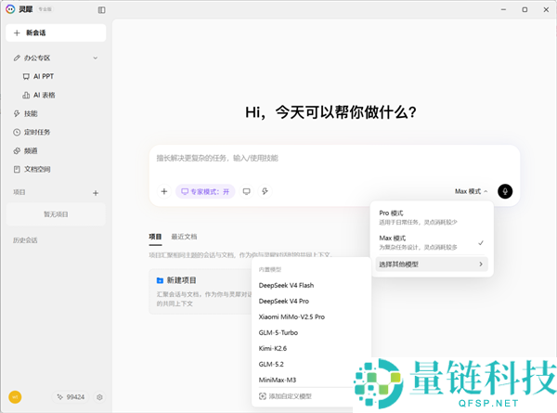This screenshot has height=413, width=557.
Task: Click the 新建项目 card
Action: [201, 291]
